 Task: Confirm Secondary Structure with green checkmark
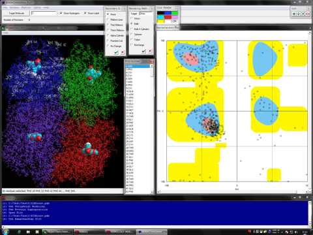pos(116,52)
